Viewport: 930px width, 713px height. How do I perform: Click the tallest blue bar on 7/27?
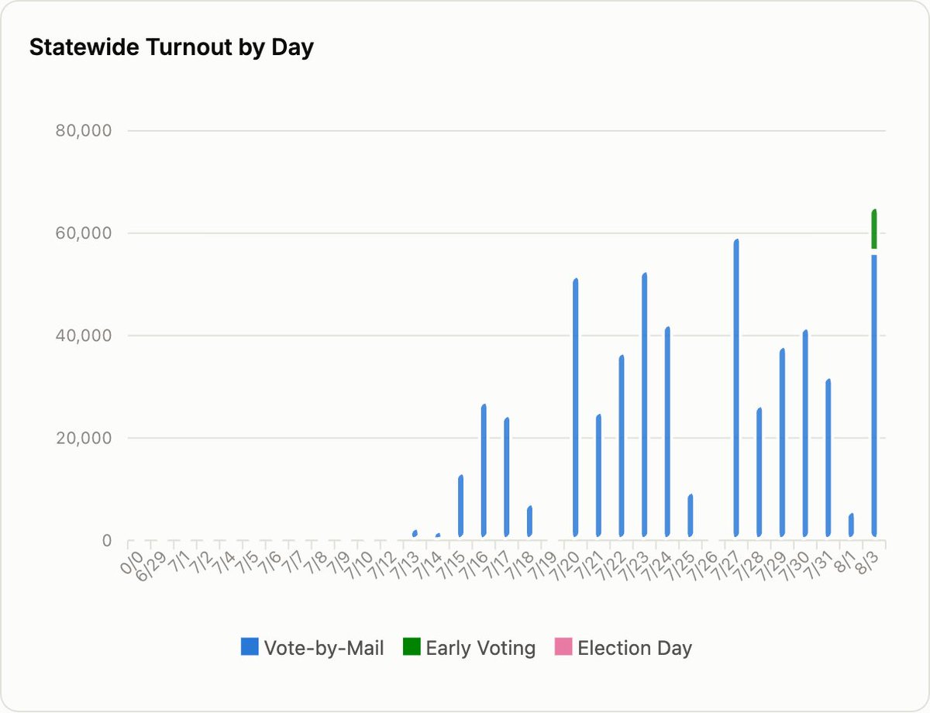(x=736, y=387)
